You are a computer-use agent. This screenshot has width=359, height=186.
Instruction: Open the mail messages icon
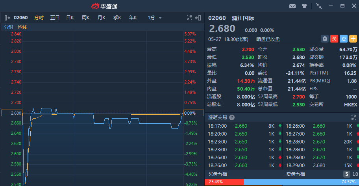tap(292, 6)
